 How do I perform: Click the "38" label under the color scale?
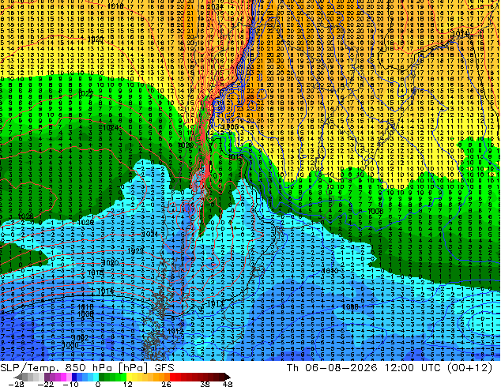point(205,384)
